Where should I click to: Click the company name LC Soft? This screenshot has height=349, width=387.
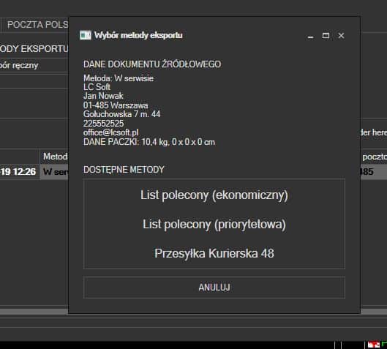tap(97, 87)
